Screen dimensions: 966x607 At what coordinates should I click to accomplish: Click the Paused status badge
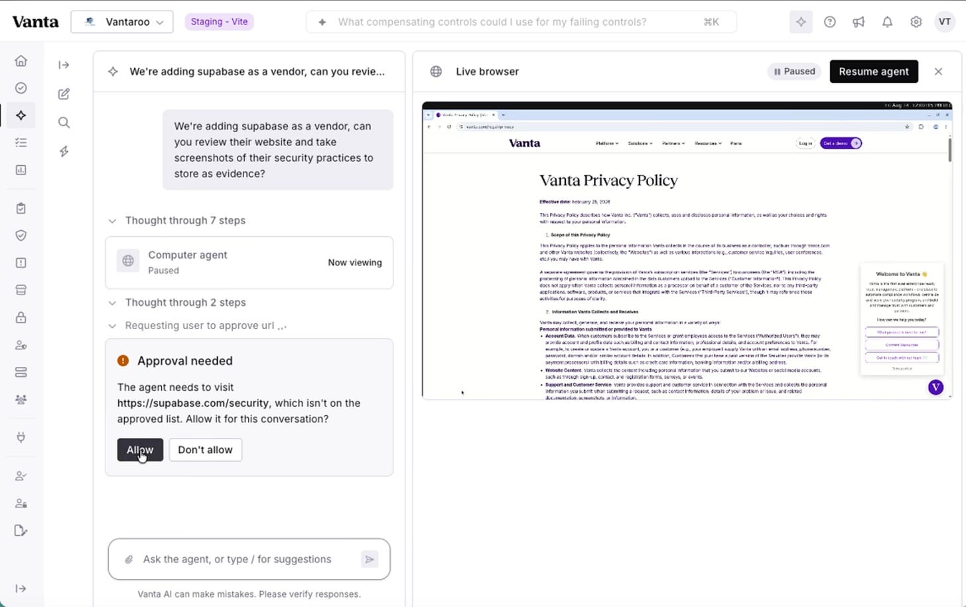[794, 72]
